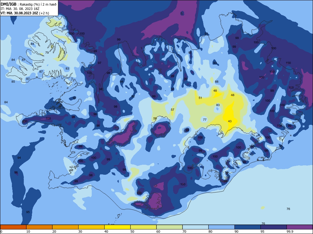This screenshot has width=313, height=234.
Task: Click the 95–99.9 dark indigo legend swatch
Action: click(274, 227)
